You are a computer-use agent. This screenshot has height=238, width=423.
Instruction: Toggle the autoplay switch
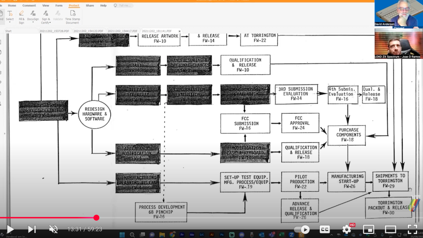pyautogui.click(x=302, y=229)
